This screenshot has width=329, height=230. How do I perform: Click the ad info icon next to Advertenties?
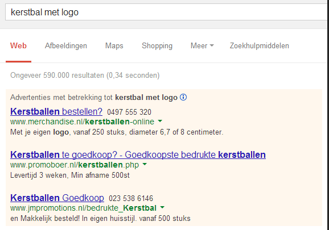click(x=183, y=97)
